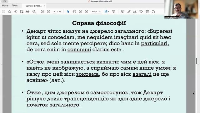Expand the right tools pane arrow
Viewport: 200px width, 113px height.
(x=199, y=64)
